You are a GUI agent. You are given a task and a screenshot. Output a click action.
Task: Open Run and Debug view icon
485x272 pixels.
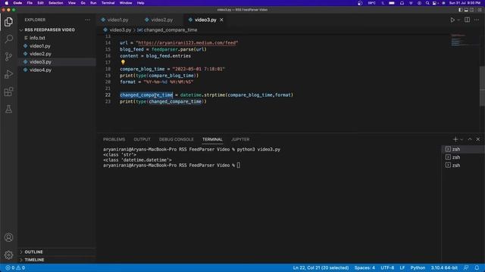pyautogui.click(x=8, y=74)
